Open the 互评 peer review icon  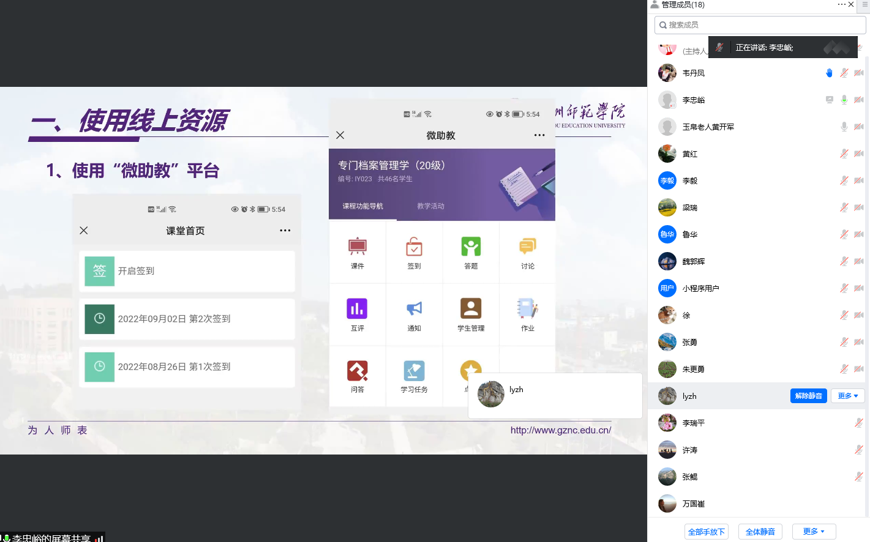point(358,308)
